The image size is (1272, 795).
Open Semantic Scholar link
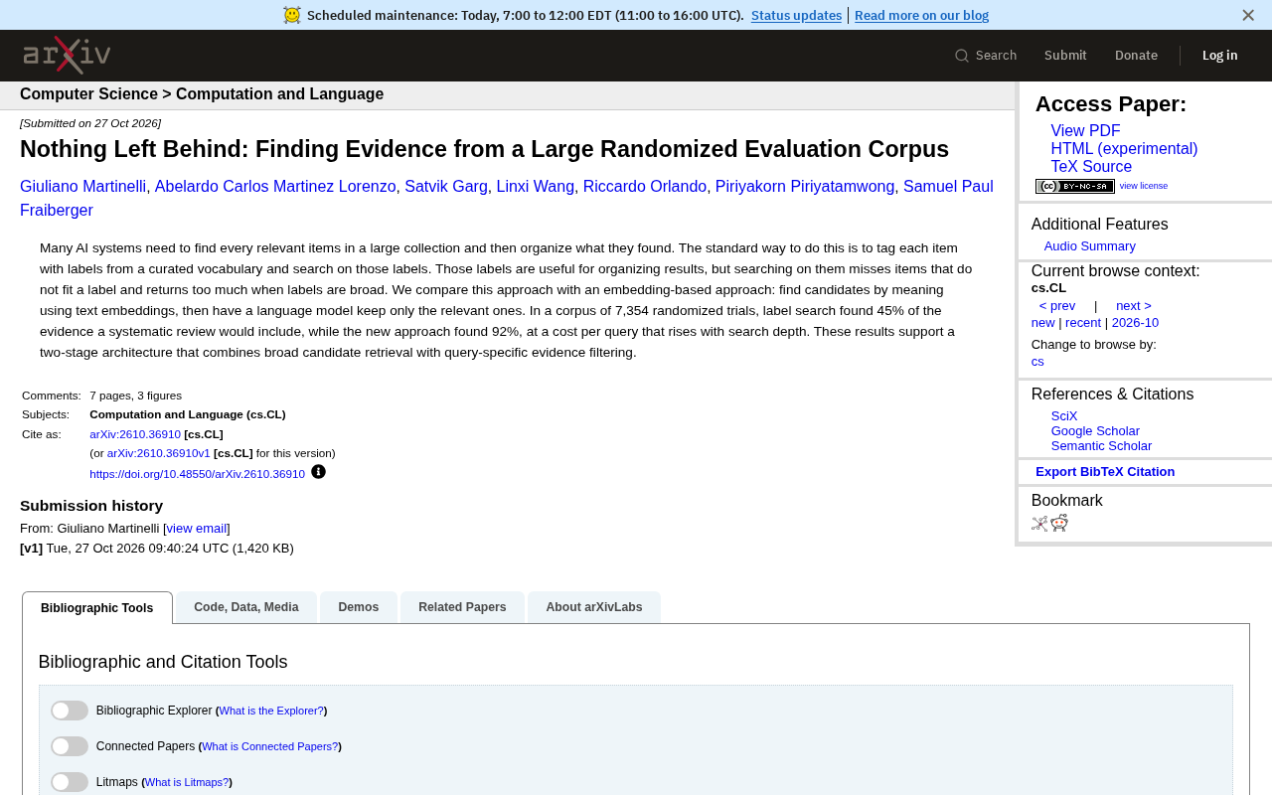(x=1101, y=446)
